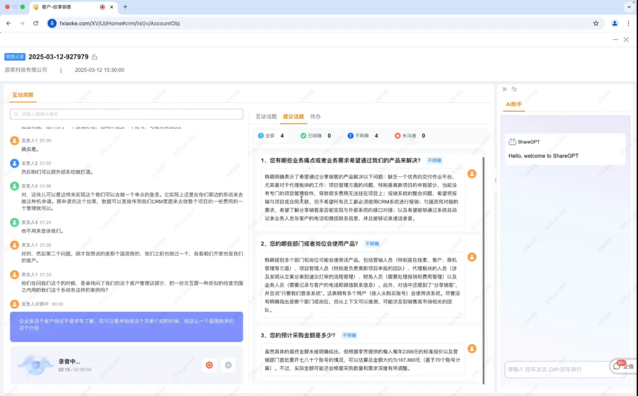
Task: Click speaker avatar on question 3 answer
Action: [472, 348]
